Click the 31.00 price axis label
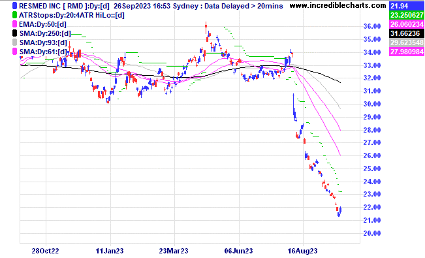 [x=372, y=91]
